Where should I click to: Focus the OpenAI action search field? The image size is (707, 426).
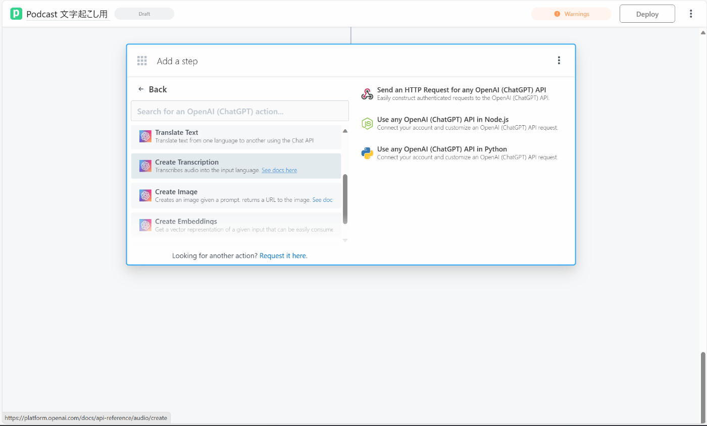240,111
